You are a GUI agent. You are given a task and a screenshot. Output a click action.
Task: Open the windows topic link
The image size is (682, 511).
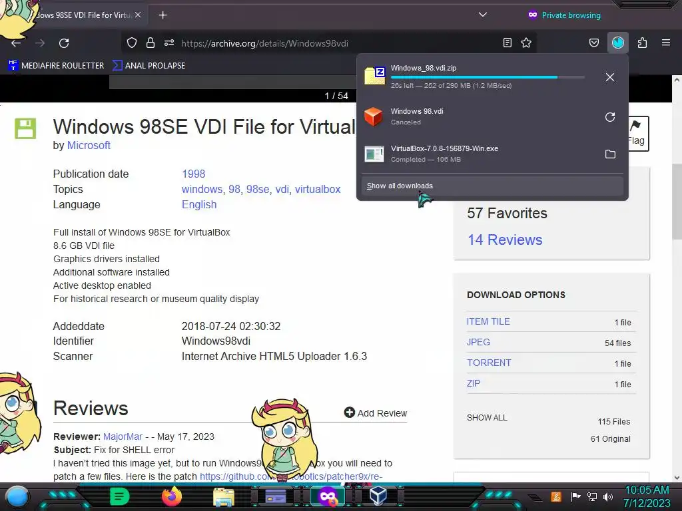[x=202, y=189]
